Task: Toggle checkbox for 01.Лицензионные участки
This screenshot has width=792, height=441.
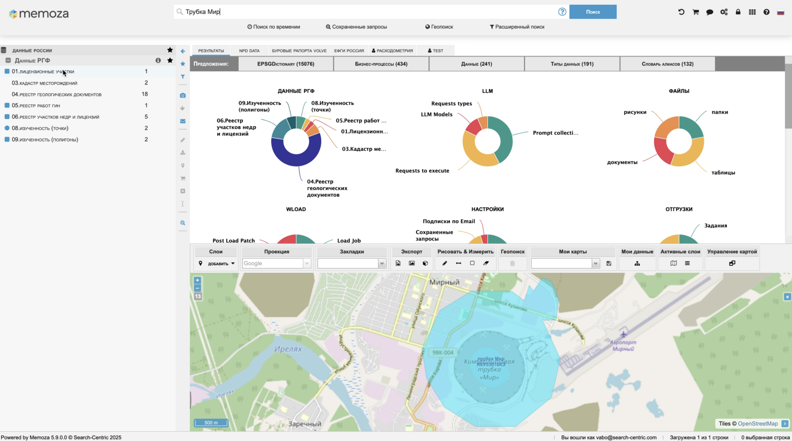Action: point(7,71)
